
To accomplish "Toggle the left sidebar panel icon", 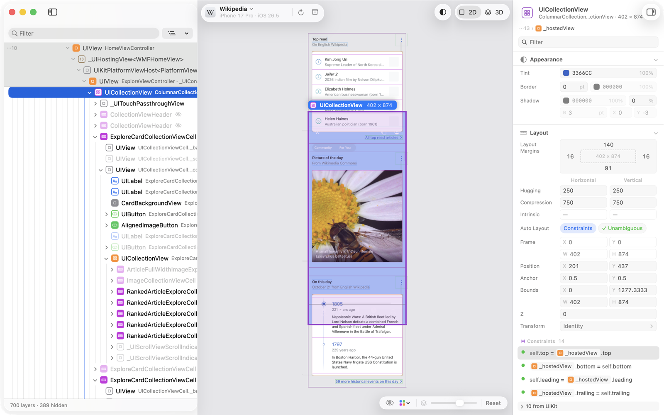I will pyautogui.click(x=53, y=12).
